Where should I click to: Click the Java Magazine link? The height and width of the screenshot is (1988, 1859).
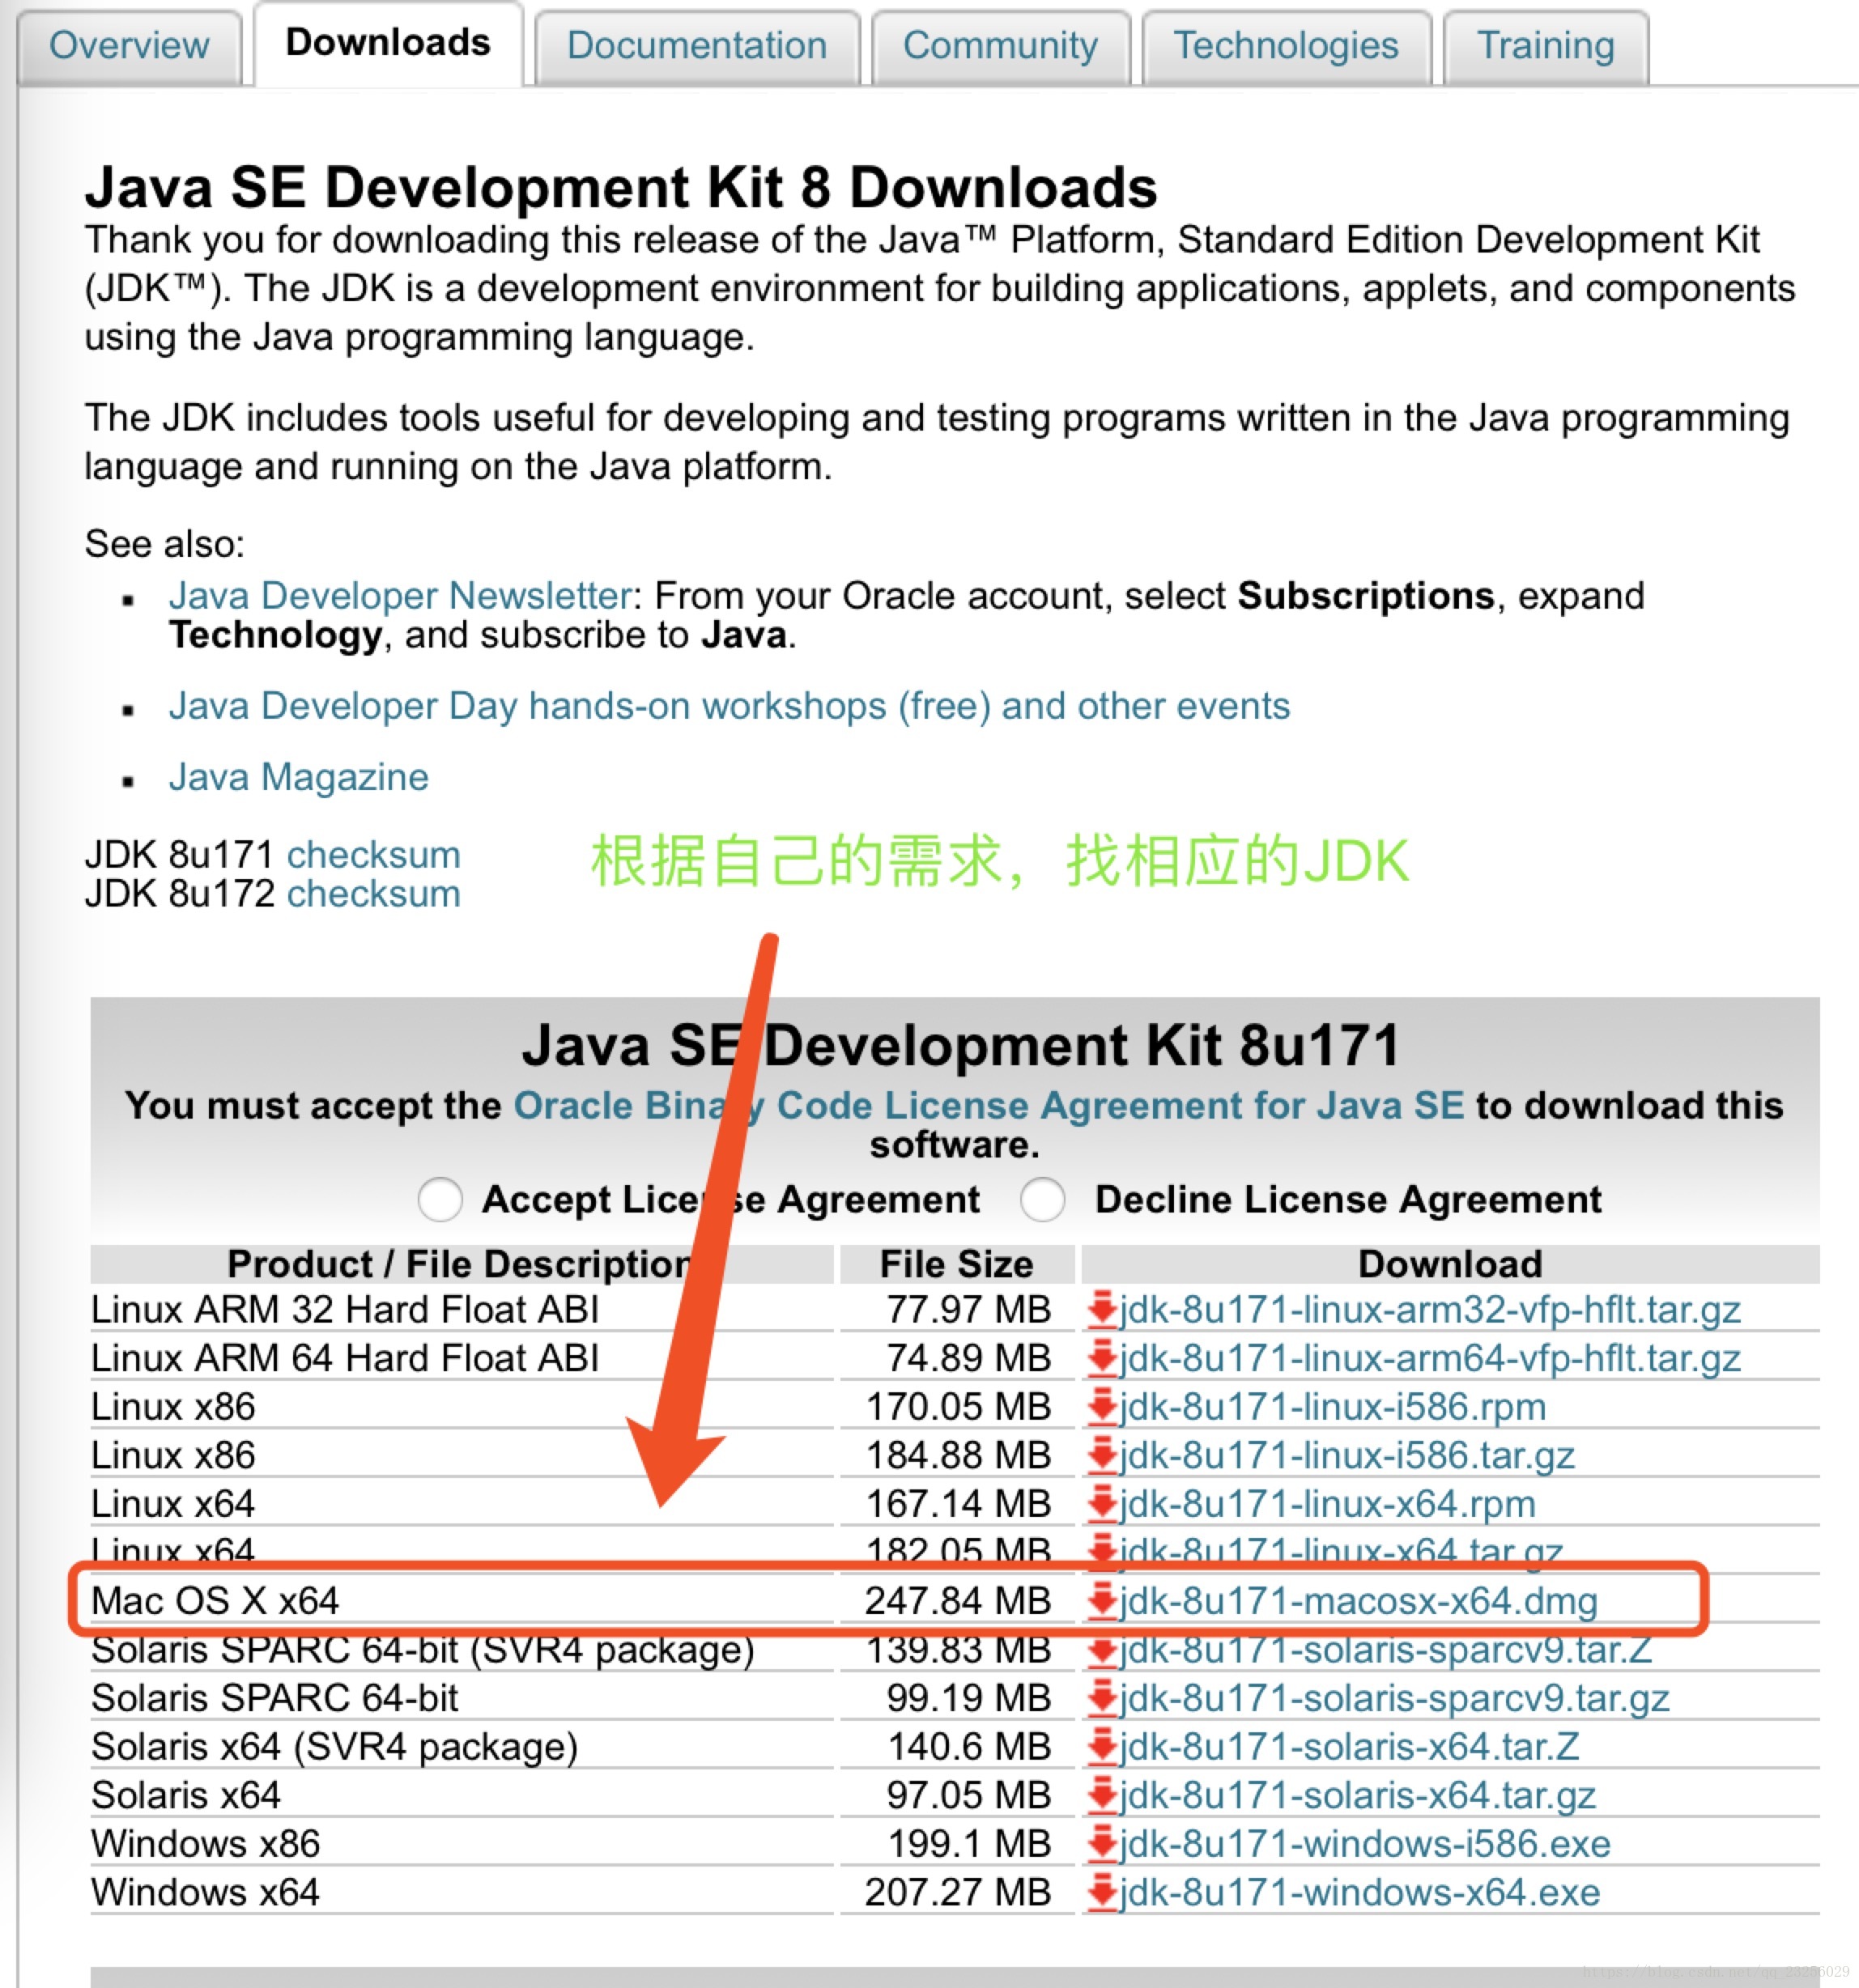298,777
